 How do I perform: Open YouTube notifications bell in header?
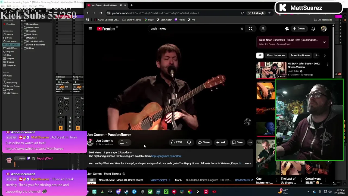313,29
